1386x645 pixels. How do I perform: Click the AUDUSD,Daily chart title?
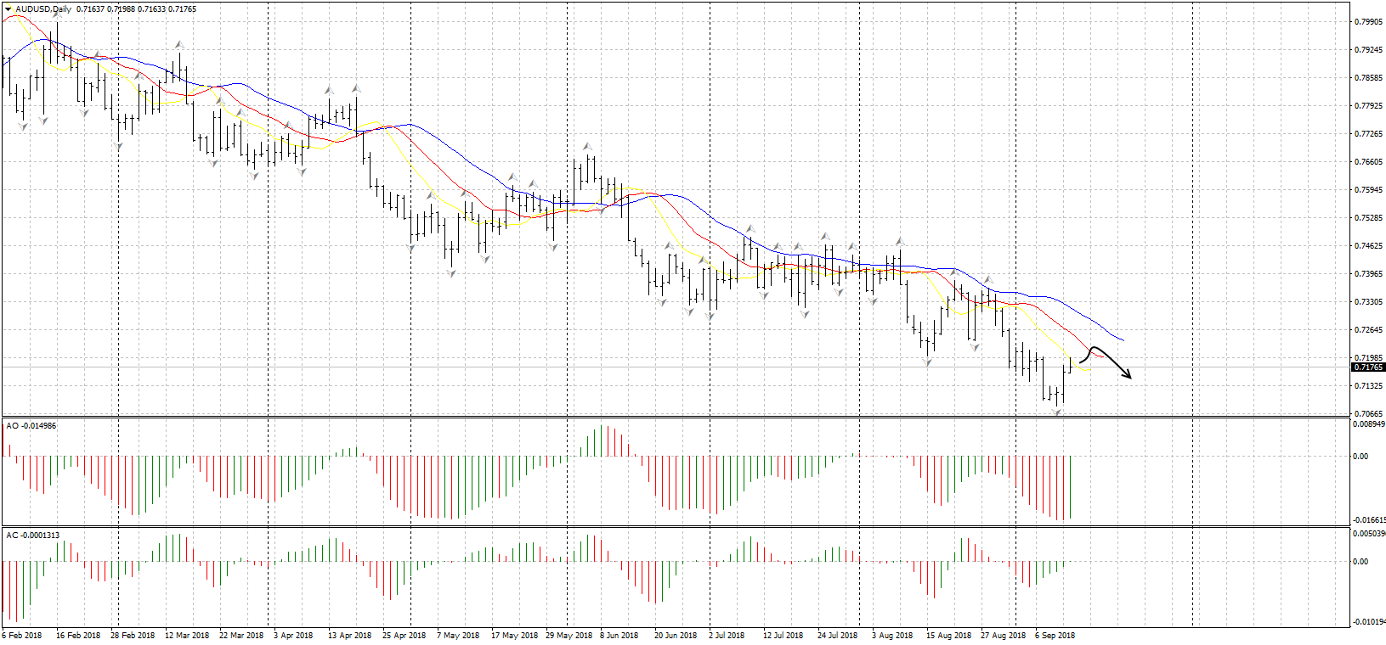tap(43, 9)
